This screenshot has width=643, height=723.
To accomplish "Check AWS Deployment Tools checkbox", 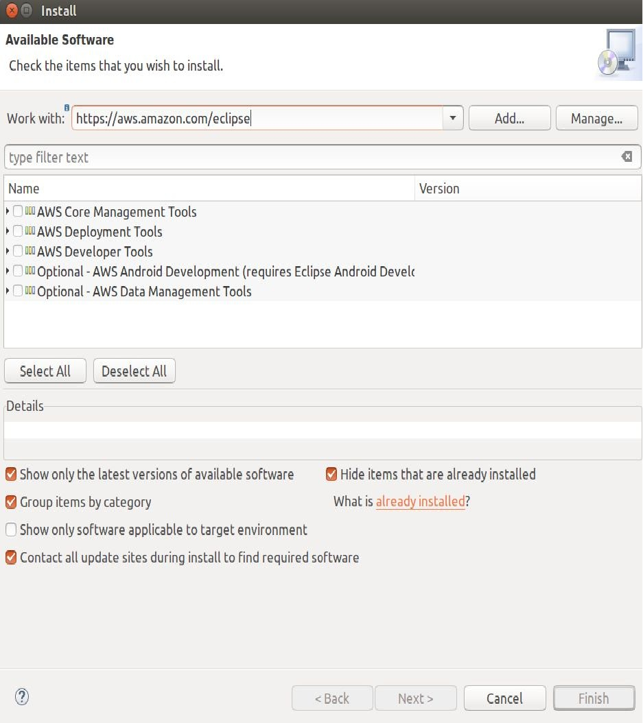I will pos(18,230).
